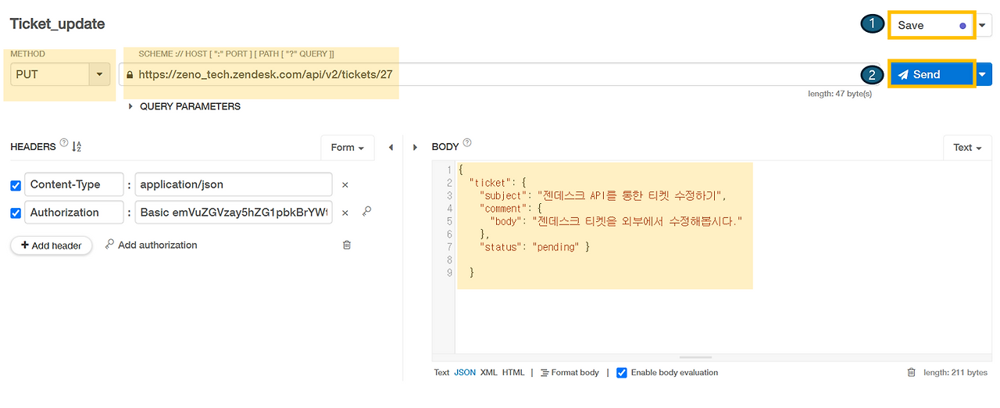Select the HTML body format tab
1000x408 pixels.
click(x=513, y=373)
